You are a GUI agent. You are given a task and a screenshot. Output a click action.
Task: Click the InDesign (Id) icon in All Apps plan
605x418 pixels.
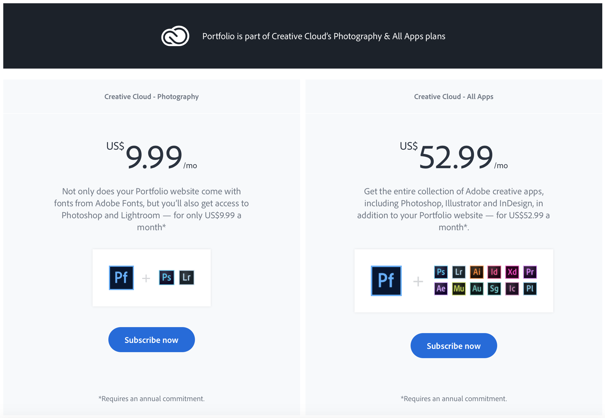click(x=492, y=272)
